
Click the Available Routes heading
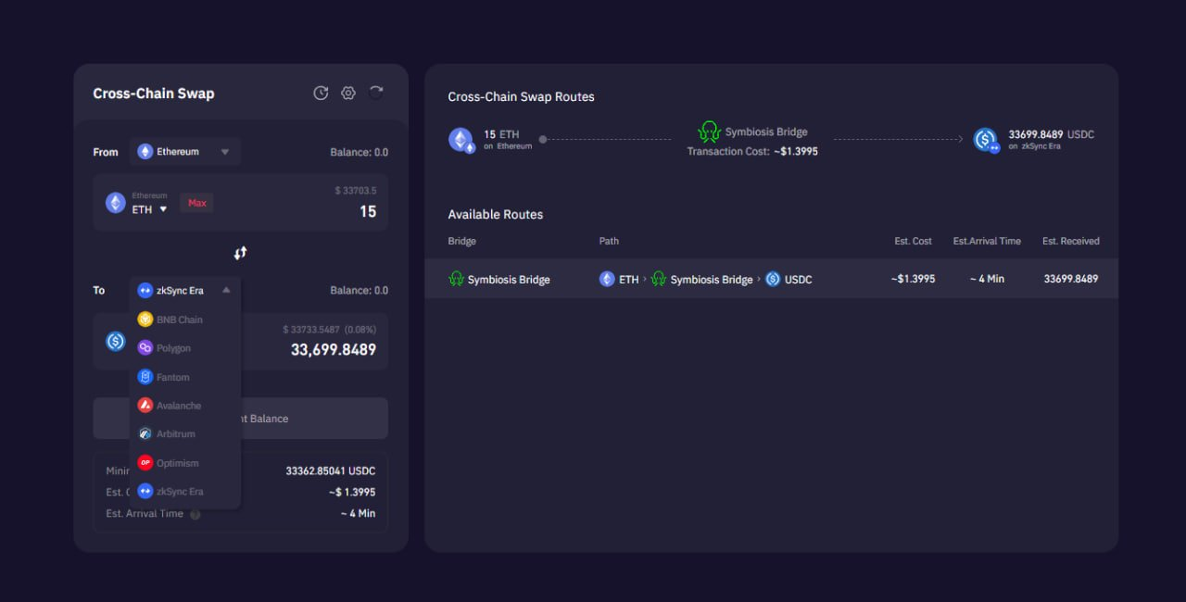click(496, 214)
